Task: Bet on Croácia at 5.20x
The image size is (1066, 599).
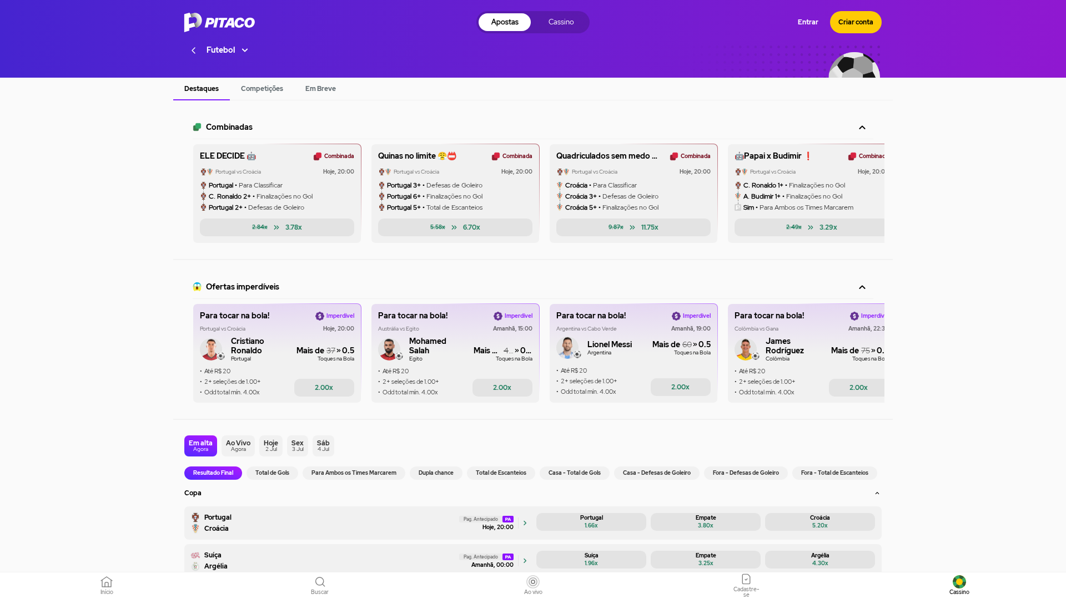Action: click(x=820, y=522)
